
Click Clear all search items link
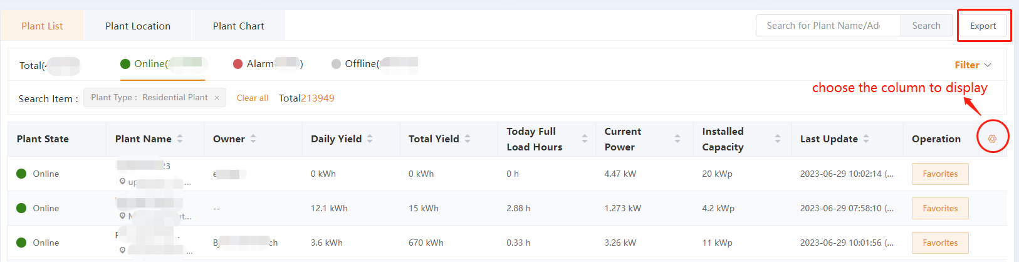pyautogui.click(x=253, y=98)
